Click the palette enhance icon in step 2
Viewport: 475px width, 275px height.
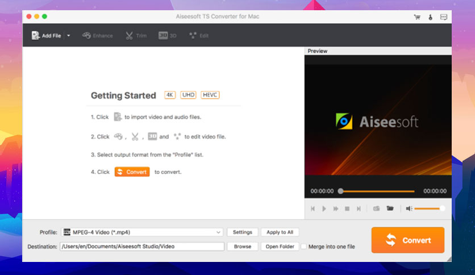[118, 136]
